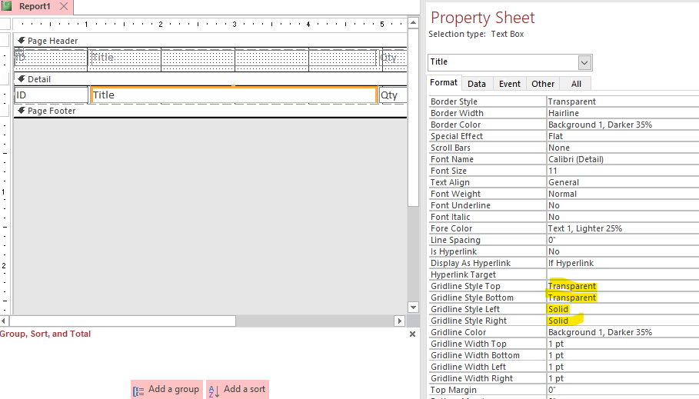Close the Group, Sort, and Total pane
Screen dimensions: 699x399
click(412, 334)
